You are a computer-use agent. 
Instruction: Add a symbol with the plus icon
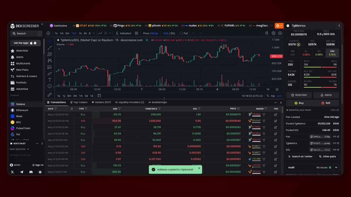(48, 33)
